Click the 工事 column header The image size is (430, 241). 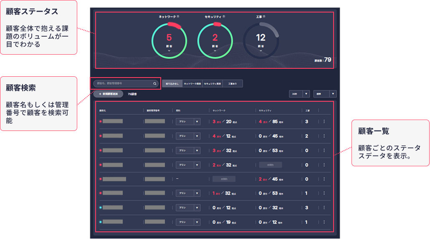click(x=307, y=110)
